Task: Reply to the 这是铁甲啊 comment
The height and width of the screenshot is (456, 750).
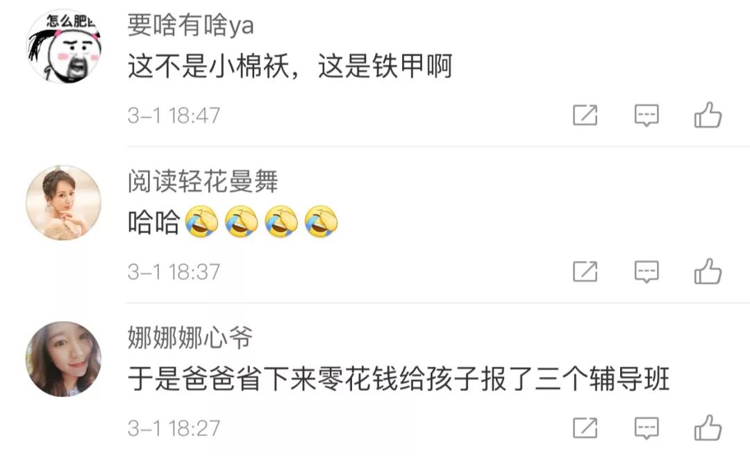Action: [x=647, y=115]
